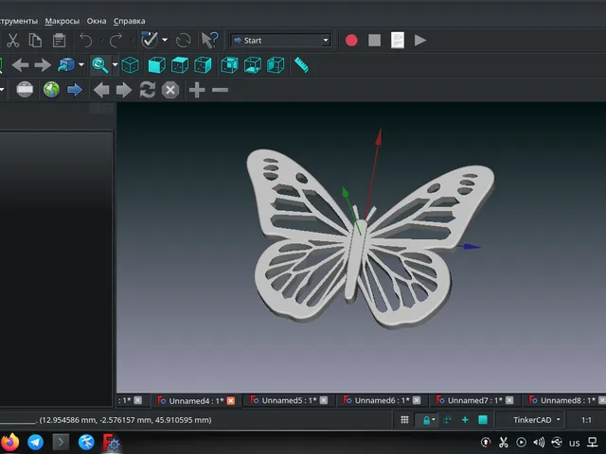Set isometric view cube icon
606x454 pixels.
tap(131, 65)
